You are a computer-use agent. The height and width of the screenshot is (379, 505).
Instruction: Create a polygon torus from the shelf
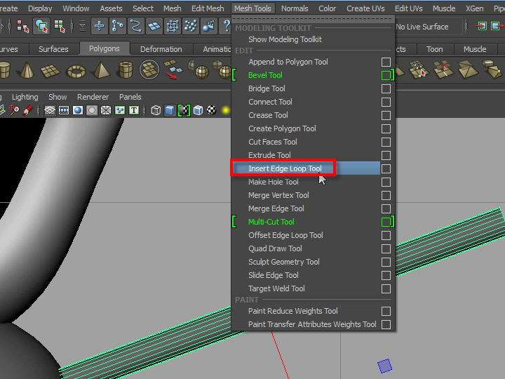(76, 70)
